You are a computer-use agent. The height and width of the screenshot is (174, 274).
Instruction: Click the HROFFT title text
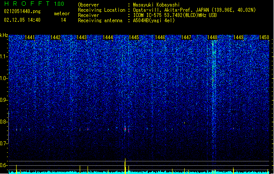(x=27, y=3)
